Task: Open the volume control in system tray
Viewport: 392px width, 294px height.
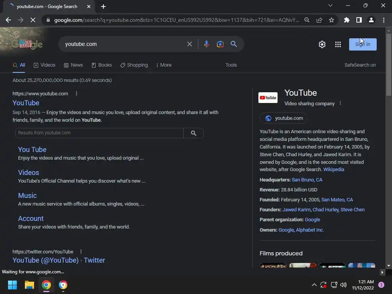Action: tap(343, 285)
